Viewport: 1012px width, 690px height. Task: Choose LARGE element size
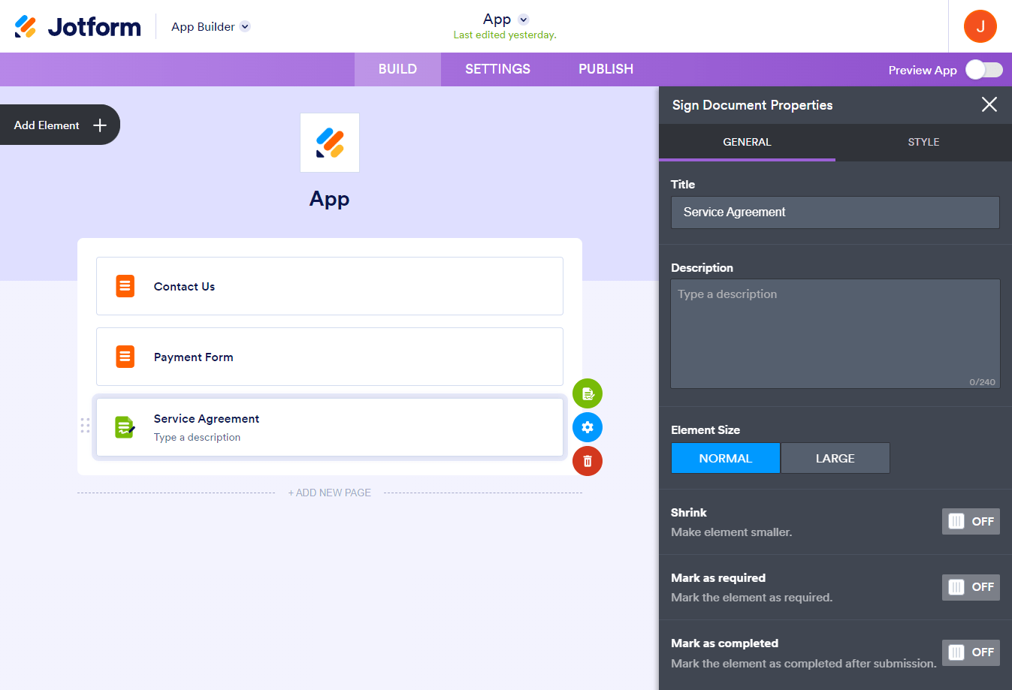tap(835, 458)
